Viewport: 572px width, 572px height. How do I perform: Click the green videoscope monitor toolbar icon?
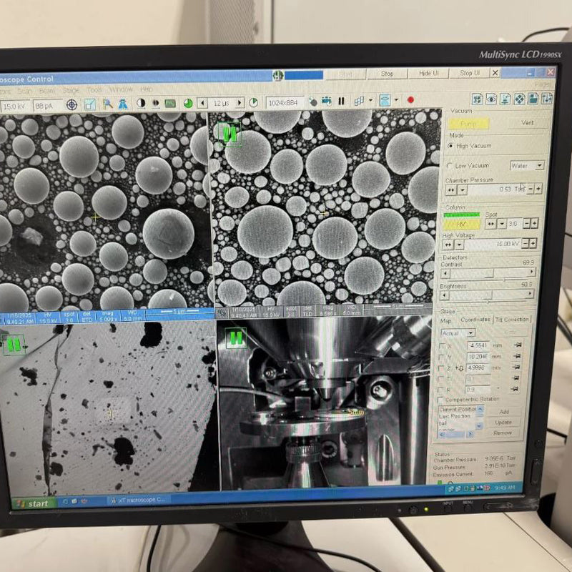click(170, 103)
